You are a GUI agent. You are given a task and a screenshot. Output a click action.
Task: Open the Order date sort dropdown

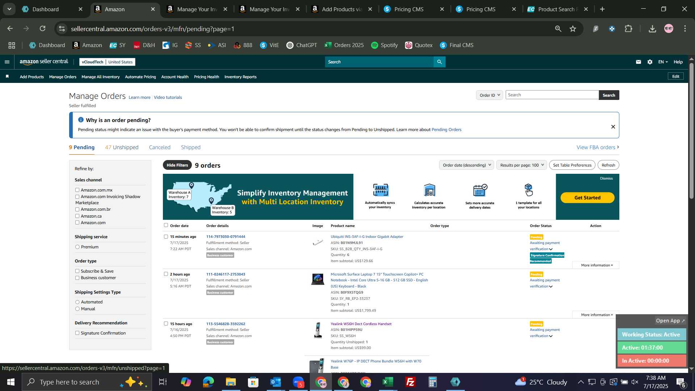(466, 165)
